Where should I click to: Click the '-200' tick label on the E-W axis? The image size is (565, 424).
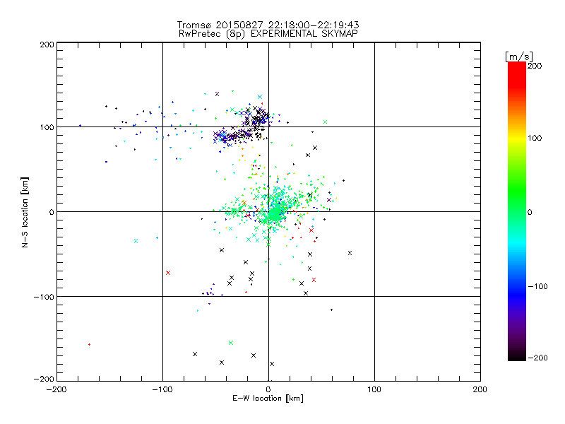[56, 390]
